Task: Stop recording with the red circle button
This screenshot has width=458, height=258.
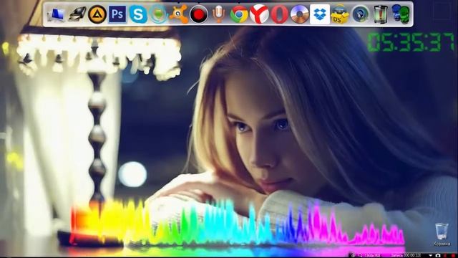Action: (452, 256)
